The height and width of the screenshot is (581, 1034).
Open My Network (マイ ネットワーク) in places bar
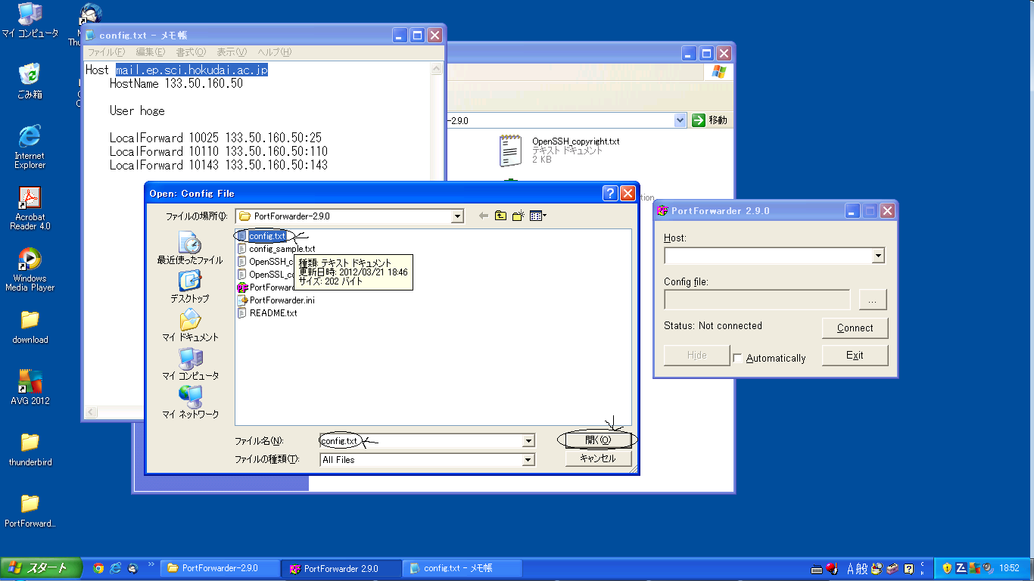click(x=189, y=402)
